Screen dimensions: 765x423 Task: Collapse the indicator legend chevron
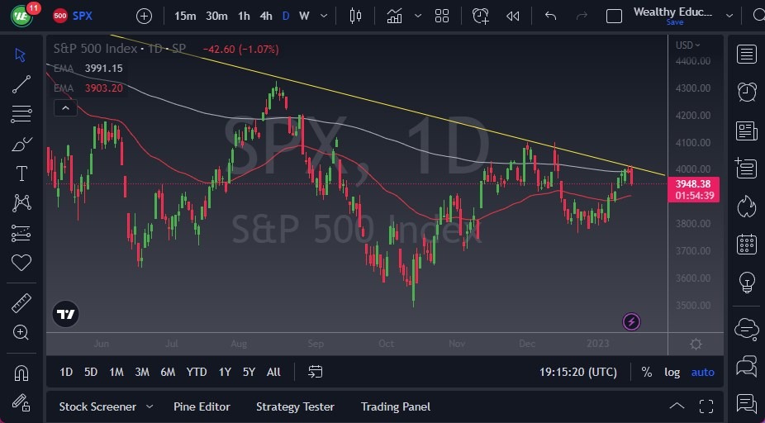pos(65,107)
